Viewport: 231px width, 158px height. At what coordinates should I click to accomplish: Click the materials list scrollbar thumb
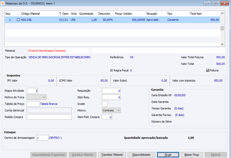coord(222,28)
